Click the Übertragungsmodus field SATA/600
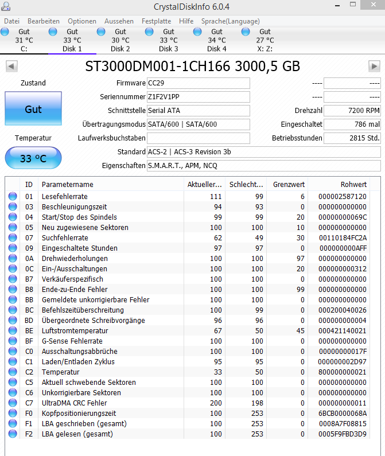385x456 pixels. pos(199,124)
